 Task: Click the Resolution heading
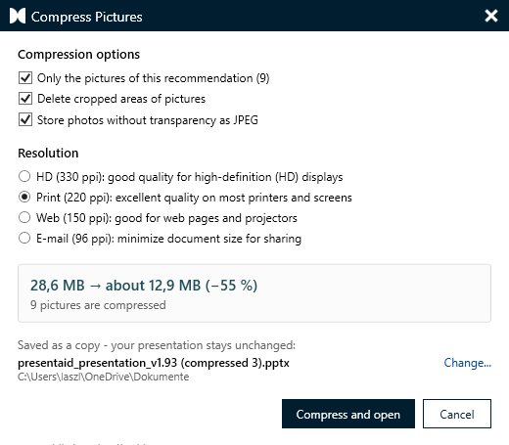(x=48, y=153)
